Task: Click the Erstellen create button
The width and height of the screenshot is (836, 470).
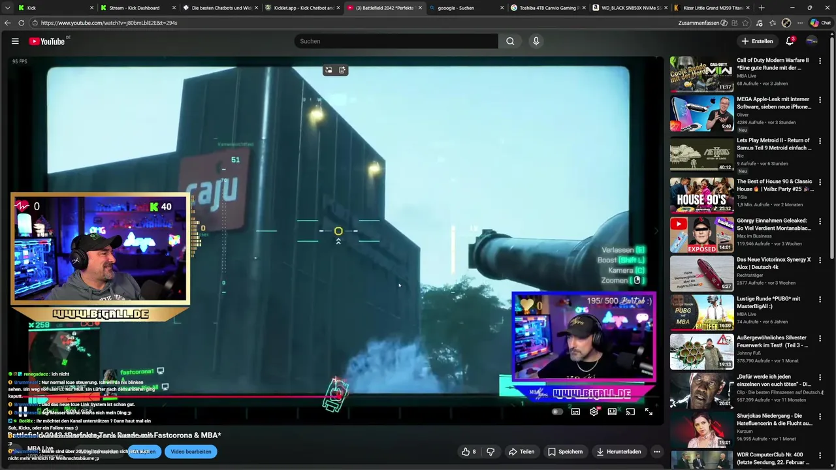Action: 757,41
